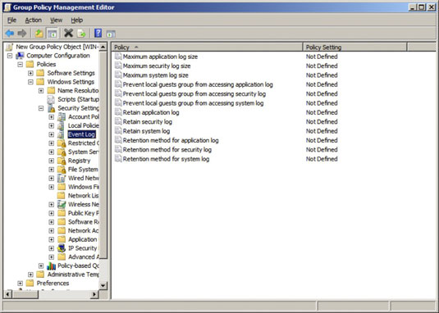439x313 pixels.
Task: Click the Up one level folder icon
Action: (39, 34)
